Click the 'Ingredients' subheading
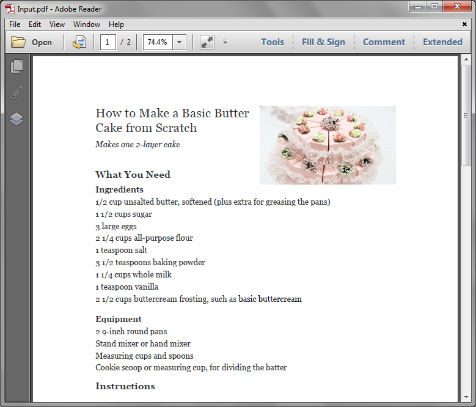476x407 pixels. [x=119, y=189]
